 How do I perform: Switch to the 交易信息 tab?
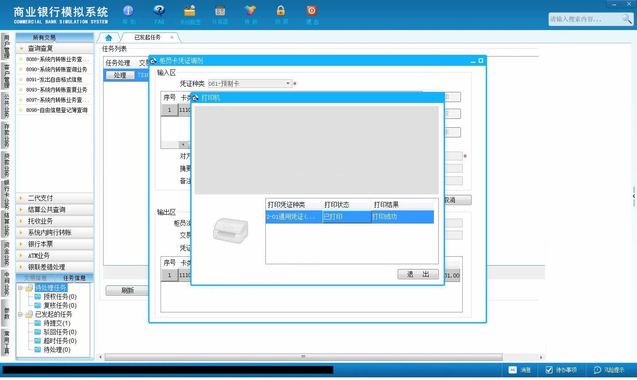35,278
